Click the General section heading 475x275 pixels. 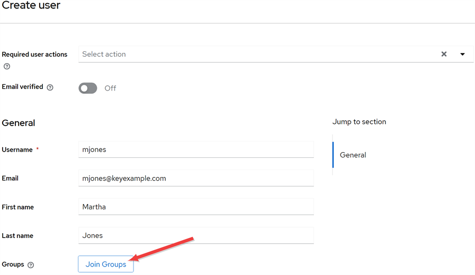19,123
